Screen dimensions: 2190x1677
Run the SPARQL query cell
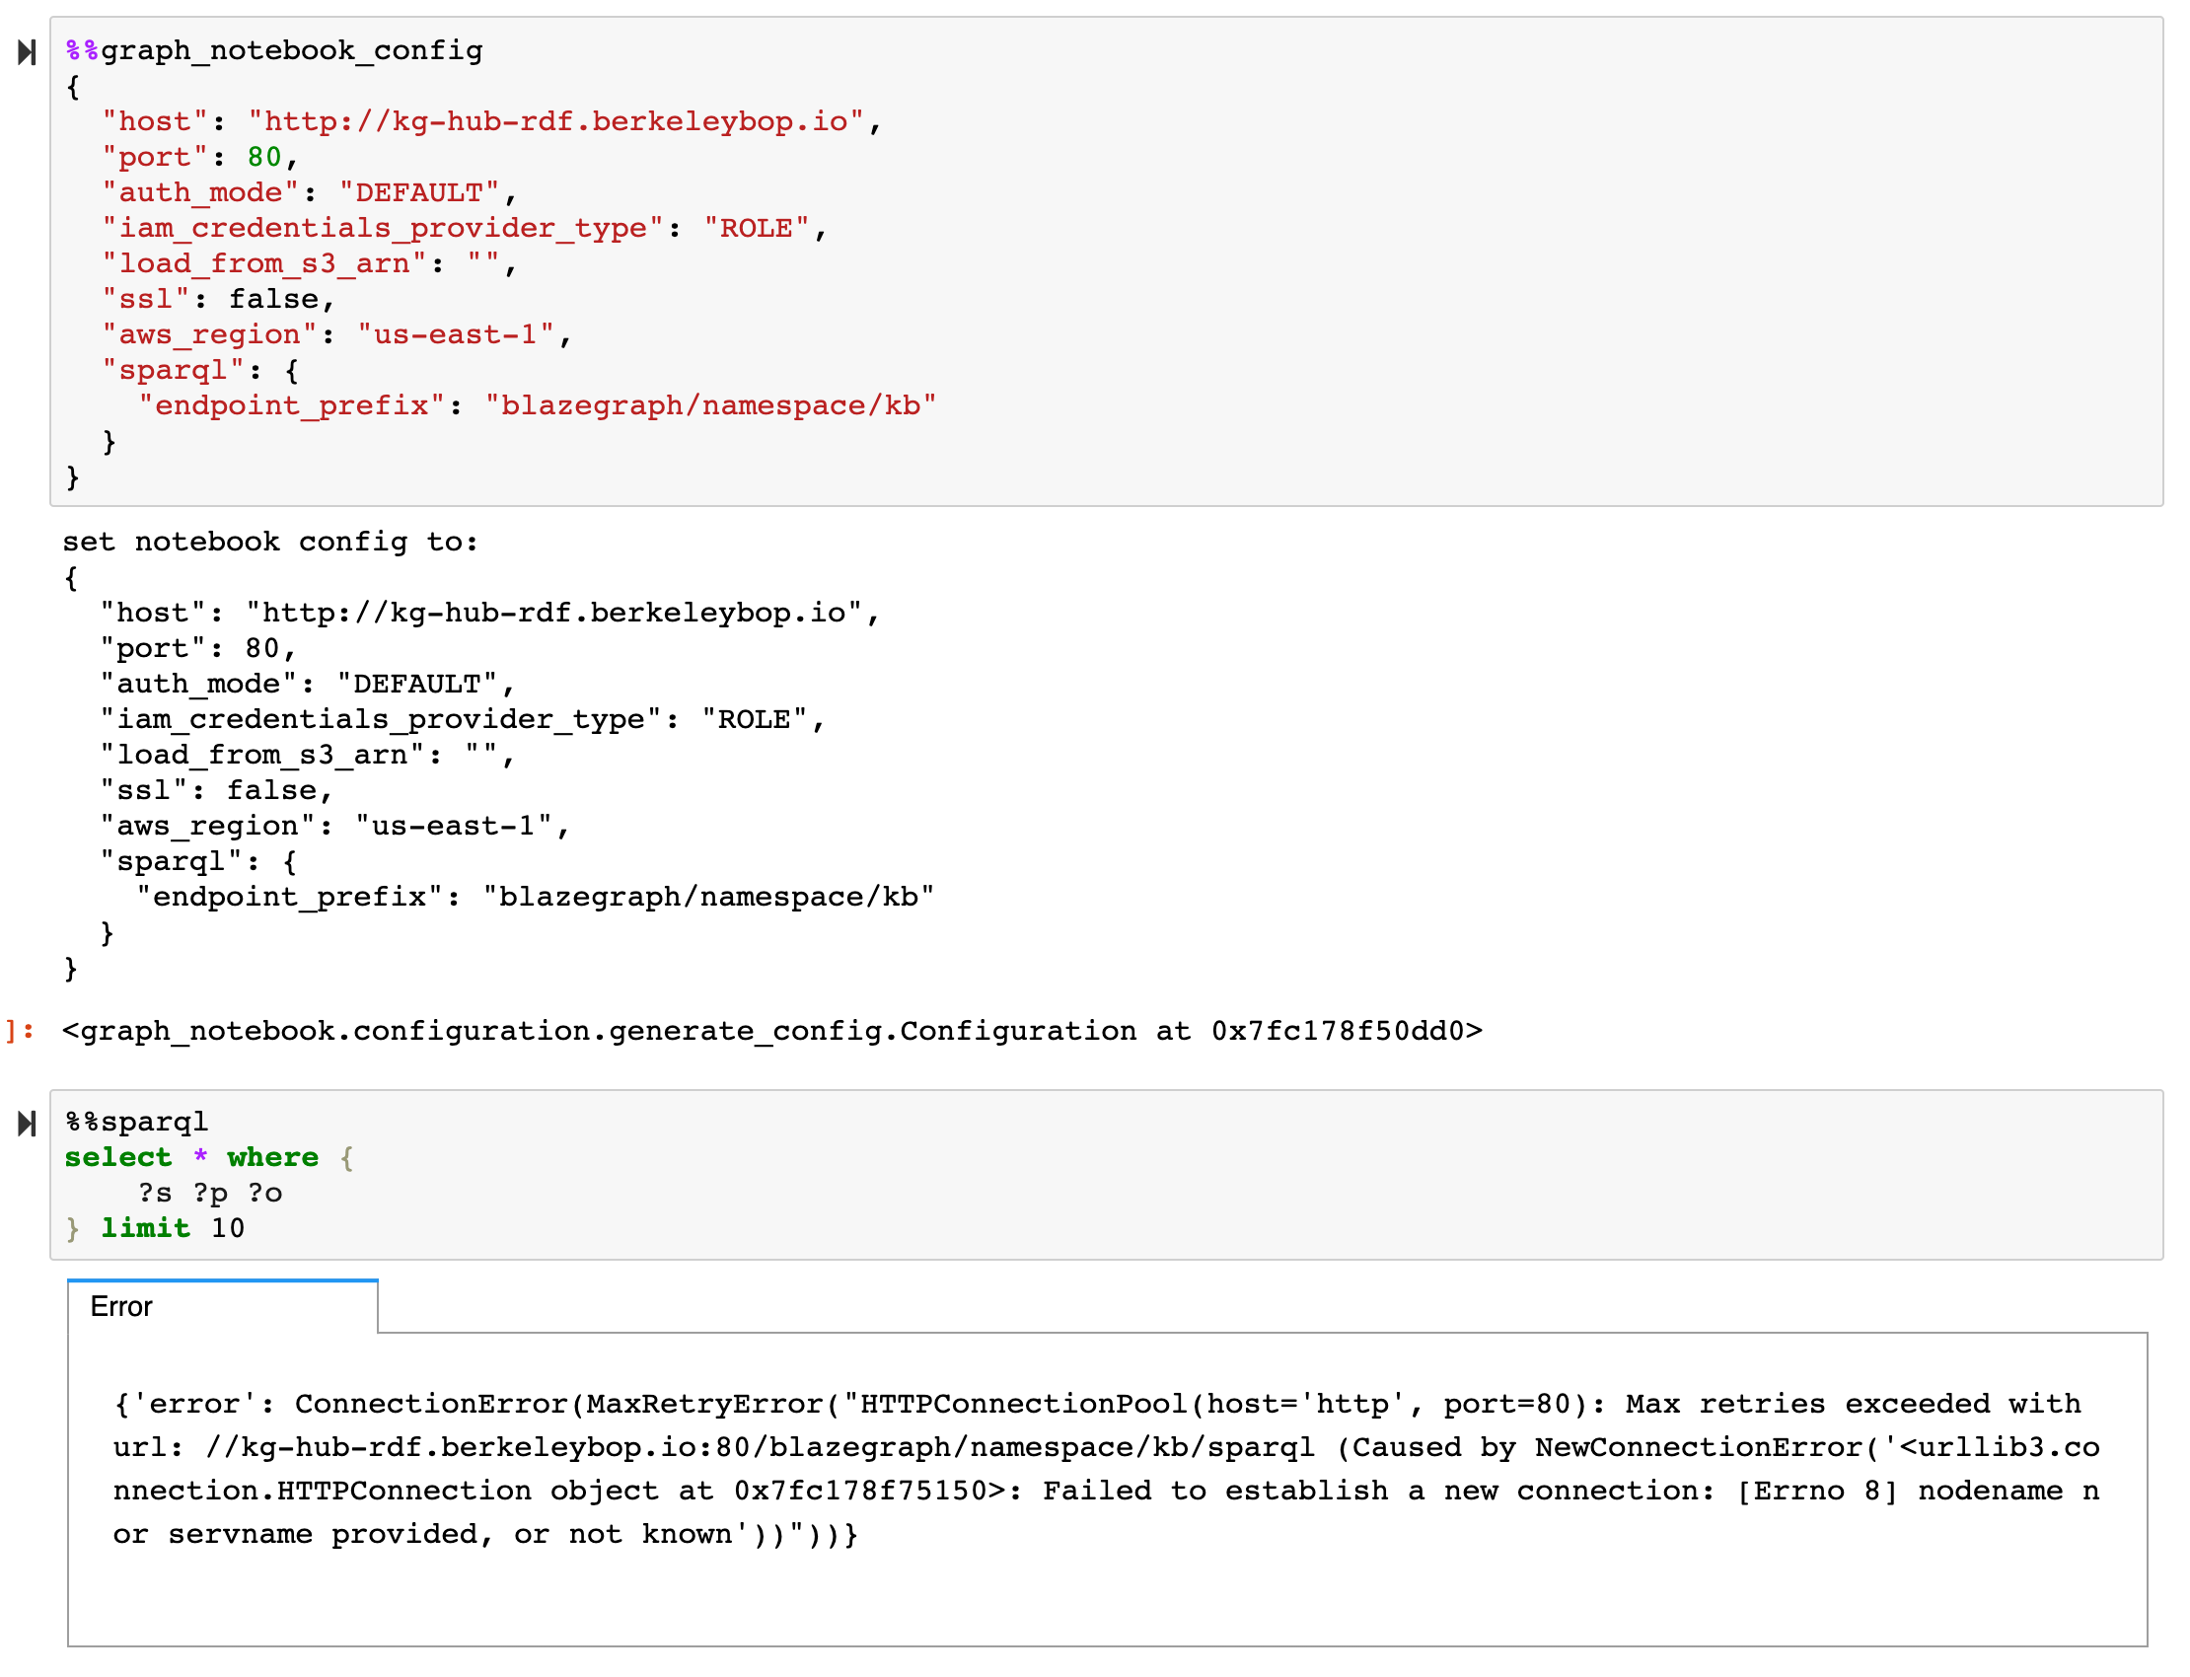(25, 1125)
